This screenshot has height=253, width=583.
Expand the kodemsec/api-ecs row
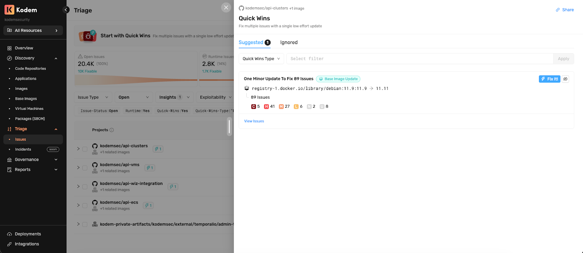pos(78,205)
